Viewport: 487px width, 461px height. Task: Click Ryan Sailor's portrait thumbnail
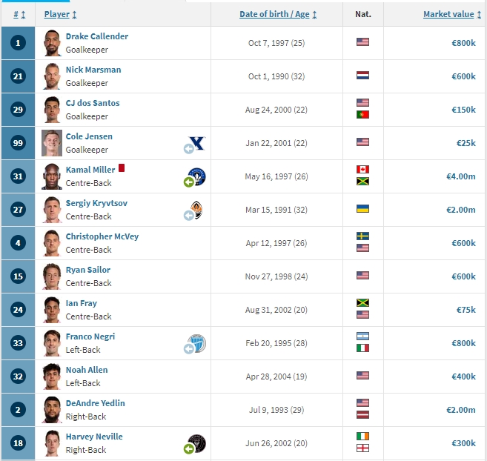(52, 276)
